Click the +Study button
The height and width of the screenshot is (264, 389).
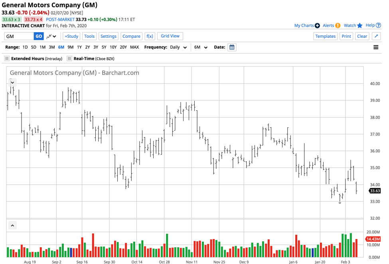pyautogui.click(x=71, y=36)
